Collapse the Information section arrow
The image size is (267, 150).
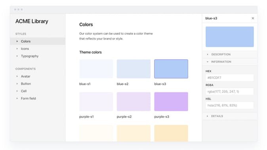(x=208, y=62)
